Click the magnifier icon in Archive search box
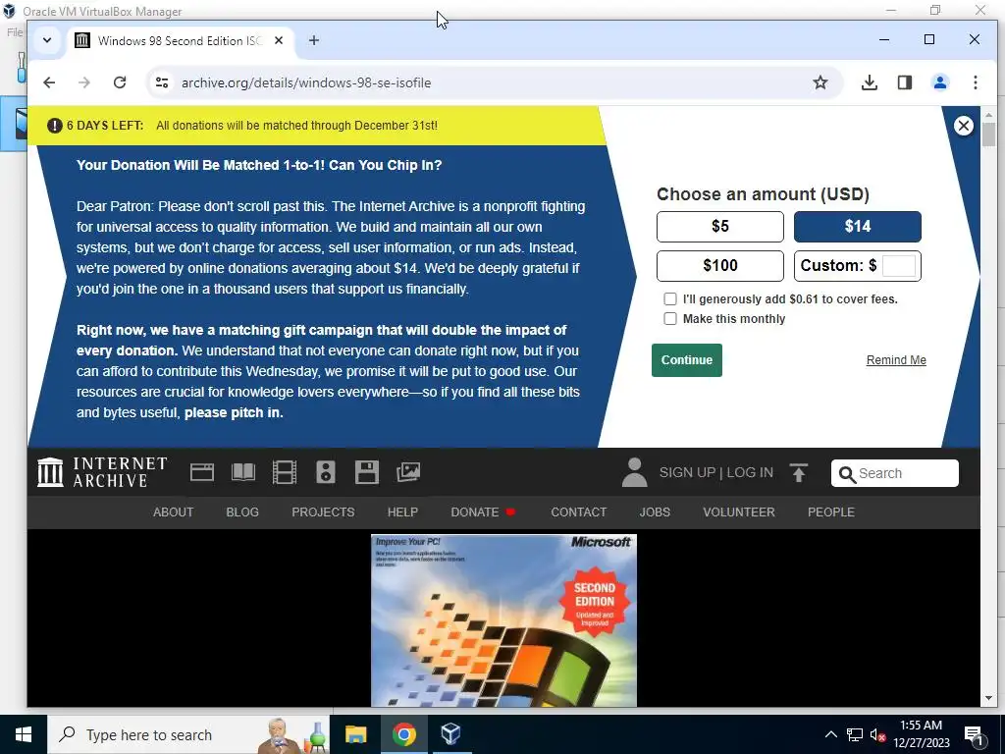The width and height of the screenshot is (1005, 754). point(847,474)
